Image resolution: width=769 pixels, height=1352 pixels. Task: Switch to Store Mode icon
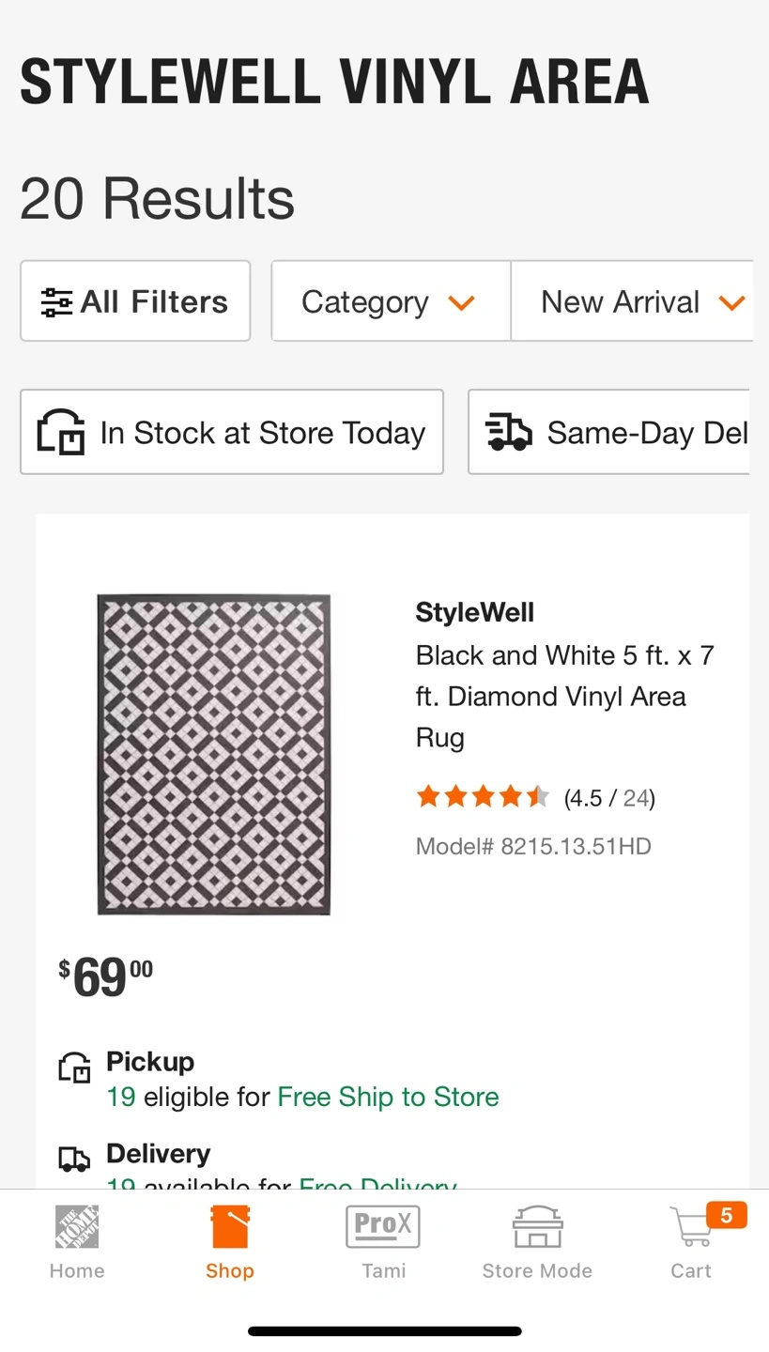point(537,1226)
